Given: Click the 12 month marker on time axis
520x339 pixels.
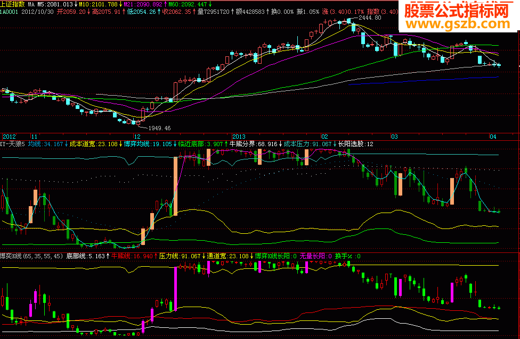Looking at the screenshot, I should point(137,137).
